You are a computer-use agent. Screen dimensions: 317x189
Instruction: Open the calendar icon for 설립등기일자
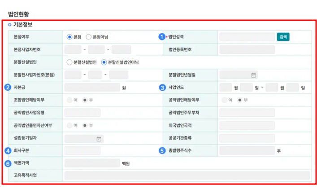(99, 139)
